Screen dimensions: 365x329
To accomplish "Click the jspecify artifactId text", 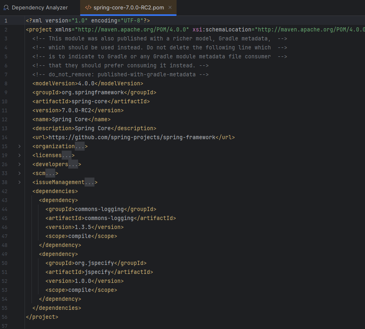I will (98, 272).
